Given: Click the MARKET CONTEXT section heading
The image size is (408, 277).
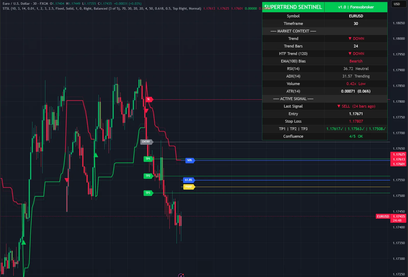Looking at the screenshot, I should click(x=293, y=31).
